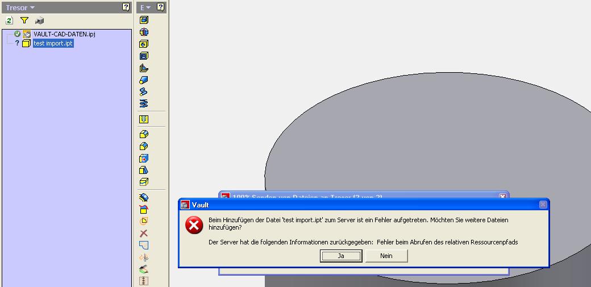This screenshot has width=591, height=287.
Task: Open help for the Tresor panel
Action: 126,7
